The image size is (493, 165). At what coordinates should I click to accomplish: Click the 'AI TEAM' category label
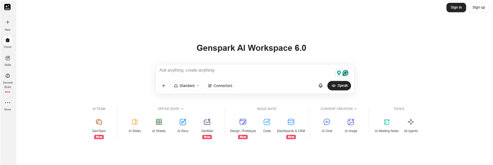point(99,109)
